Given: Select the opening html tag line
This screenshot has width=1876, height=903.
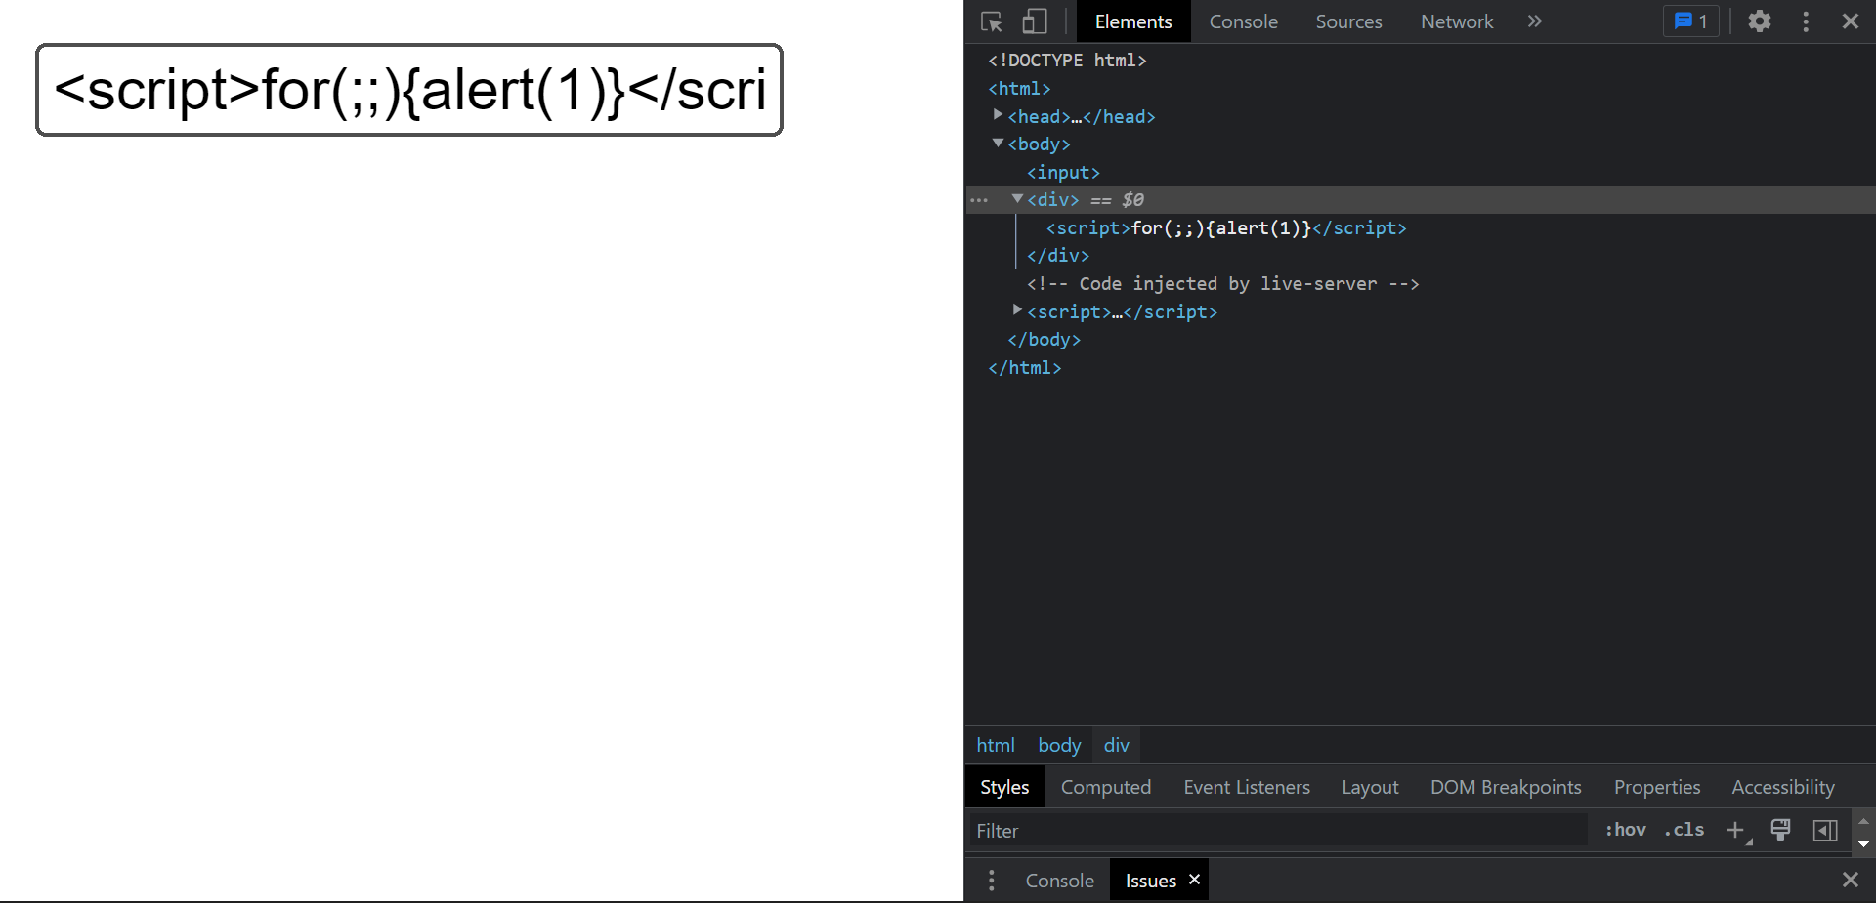Looking at the screenshot, I should coord(1019,89).
